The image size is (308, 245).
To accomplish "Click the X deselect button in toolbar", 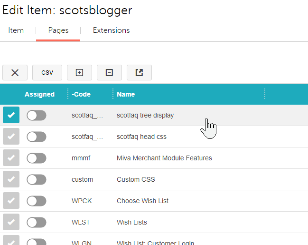I will 15,72.
